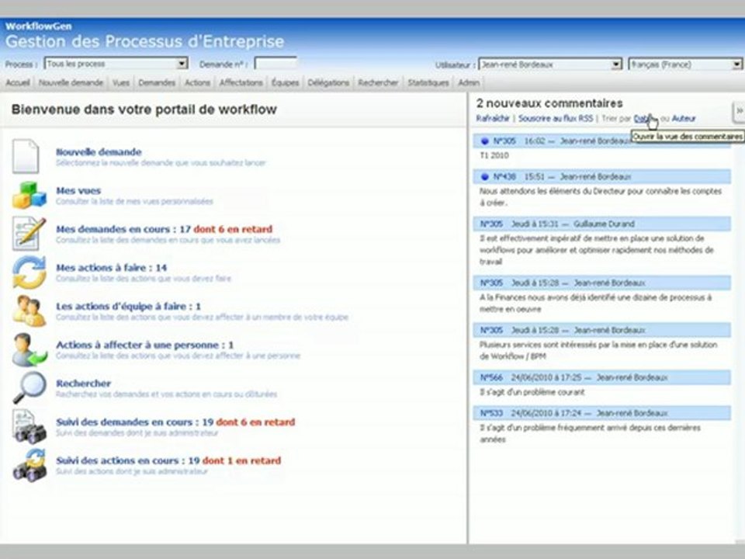This screenshot has height=559, width=745.
Task: Click the Rechercher portal link
Action: [83, 383]
